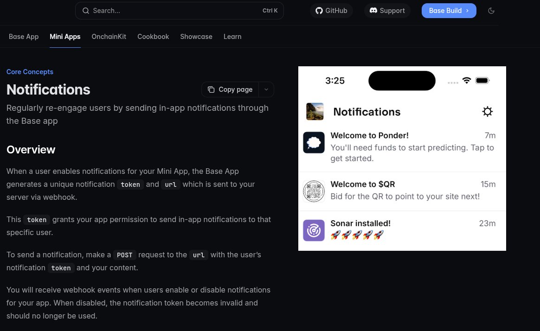
Task: Click the search magnifier icon
Action: pos(86,11)
